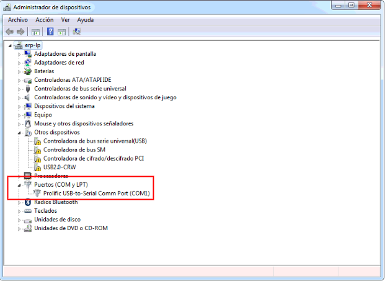Select the erp-lp computer name label
Image resolution: width=385 pixels, height=281 pixels.
point(33,45)
